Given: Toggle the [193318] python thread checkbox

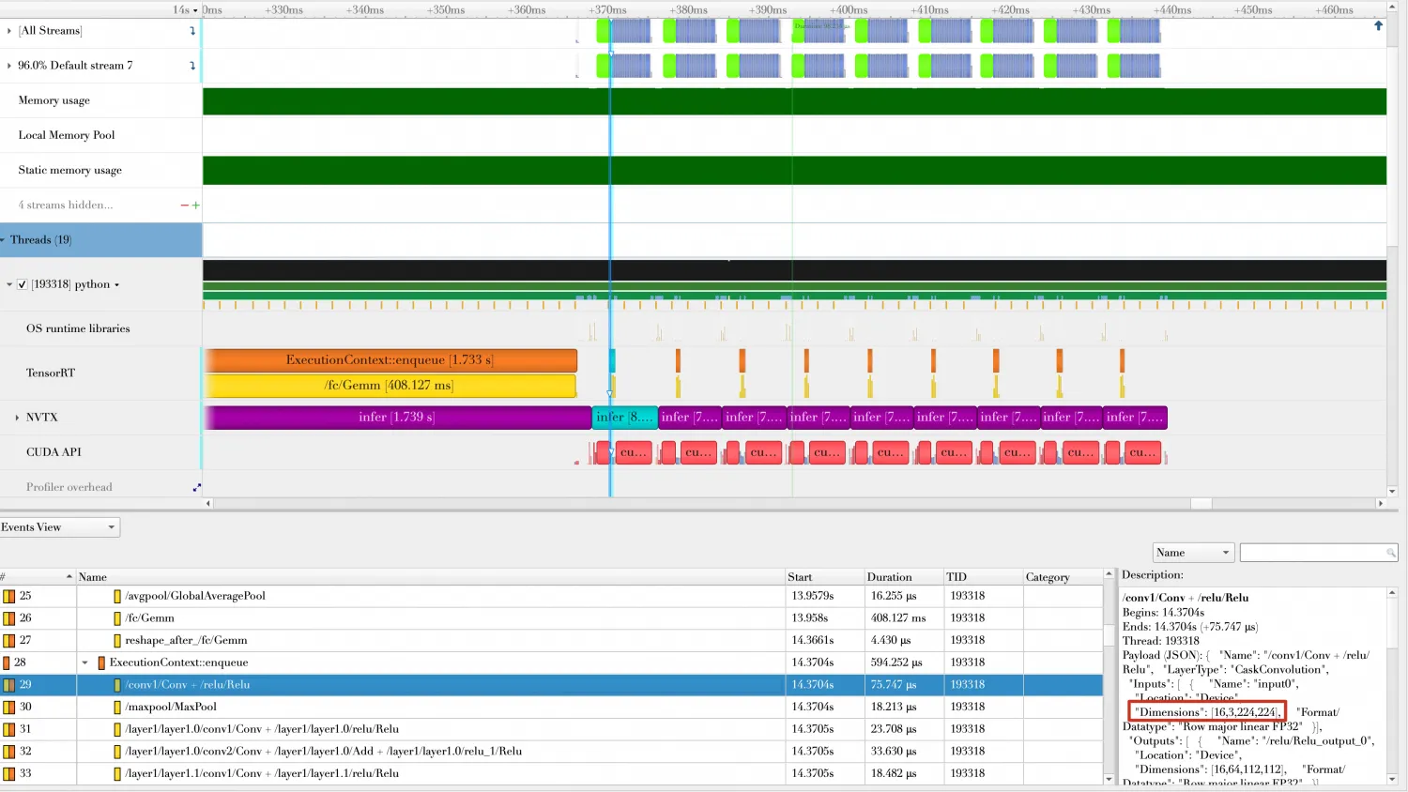Looking at the screenshot, I should 23,284.
